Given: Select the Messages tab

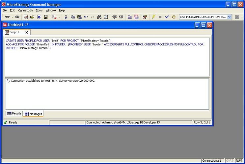Looking at the screenshot, I should 33,114.
